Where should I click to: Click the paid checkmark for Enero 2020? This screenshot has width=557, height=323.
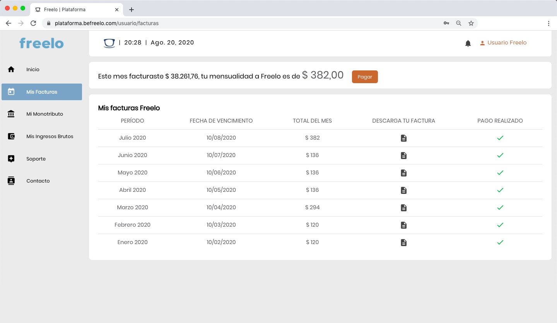click(500, 242)
